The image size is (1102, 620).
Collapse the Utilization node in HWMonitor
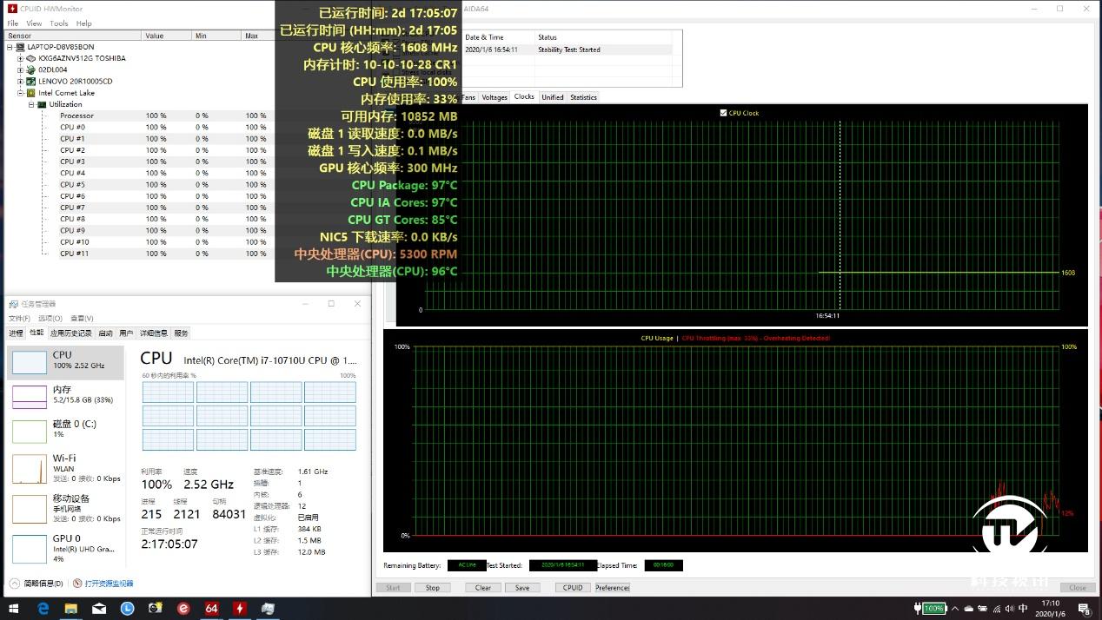[30, 103]
